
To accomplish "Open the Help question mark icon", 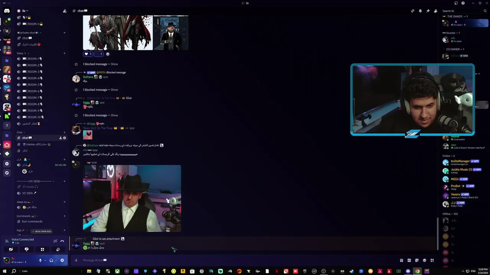I will pyautogui.click(x=463, y=3).
